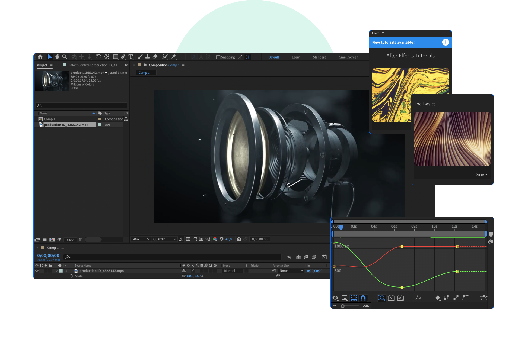Collapse the production ID layer twirl arrow
Image resolution: width=509 pixels, height=339 pixels.
pos(57,271)
